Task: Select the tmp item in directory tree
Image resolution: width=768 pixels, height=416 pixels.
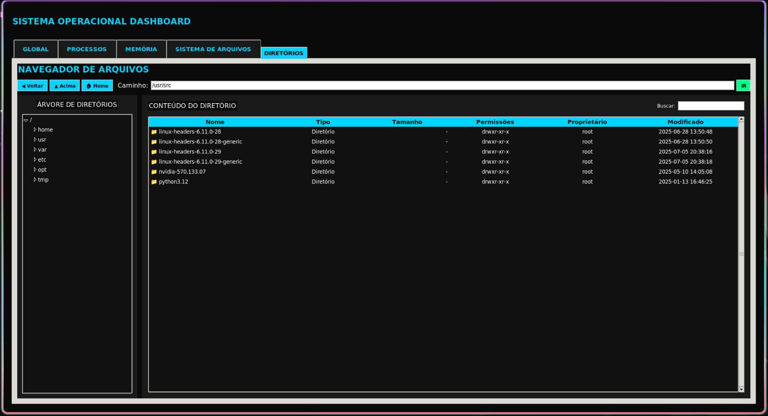Action: tap(43, 180)
